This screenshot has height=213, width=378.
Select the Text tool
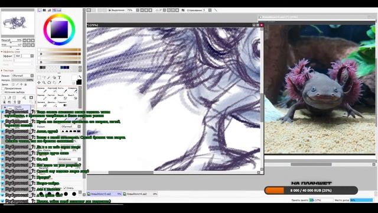point(60,78)
